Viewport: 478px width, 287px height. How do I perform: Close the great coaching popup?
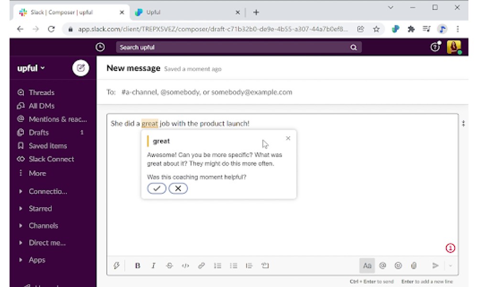pyautogui.click(x=288, y=138)
